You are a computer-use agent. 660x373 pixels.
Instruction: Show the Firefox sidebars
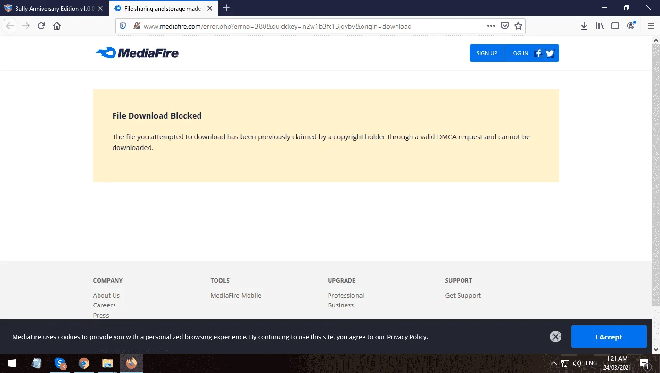pyautogui.click(x=615, y=26)
